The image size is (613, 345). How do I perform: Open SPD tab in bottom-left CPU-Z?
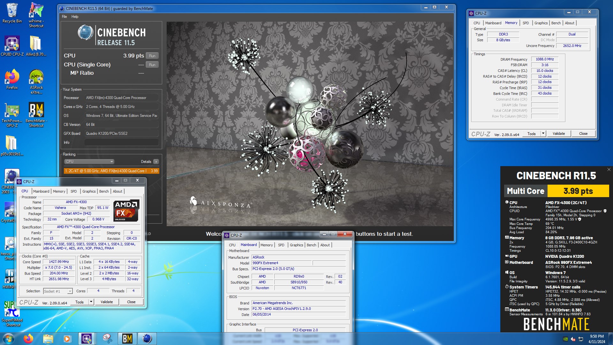point(73,191)
